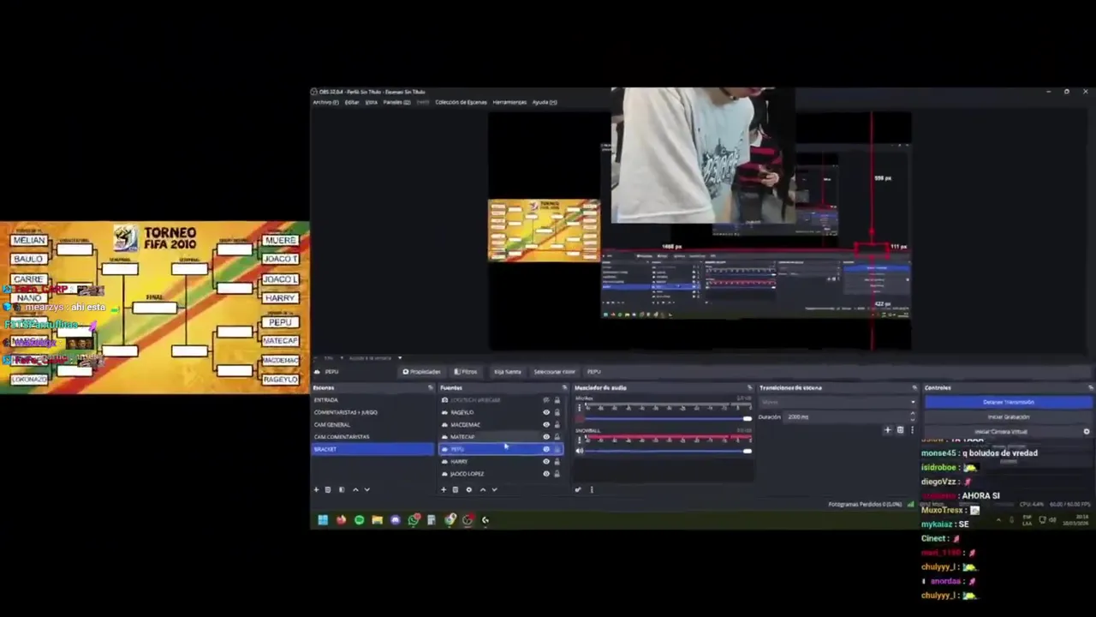Open Discord icon on the taskbar
1096x617 pixels.
pos(395,519)
